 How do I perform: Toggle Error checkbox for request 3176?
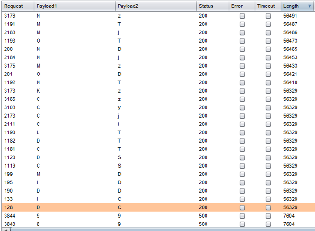[x=242, y=16]
